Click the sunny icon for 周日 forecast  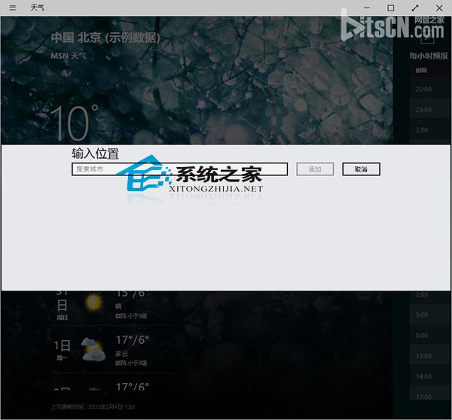pos(93,302)
